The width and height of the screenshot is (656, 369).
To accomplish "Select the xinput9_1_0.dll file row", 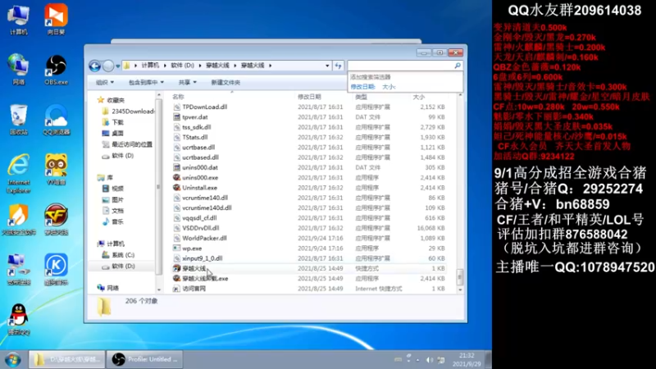I will [309, 258].
